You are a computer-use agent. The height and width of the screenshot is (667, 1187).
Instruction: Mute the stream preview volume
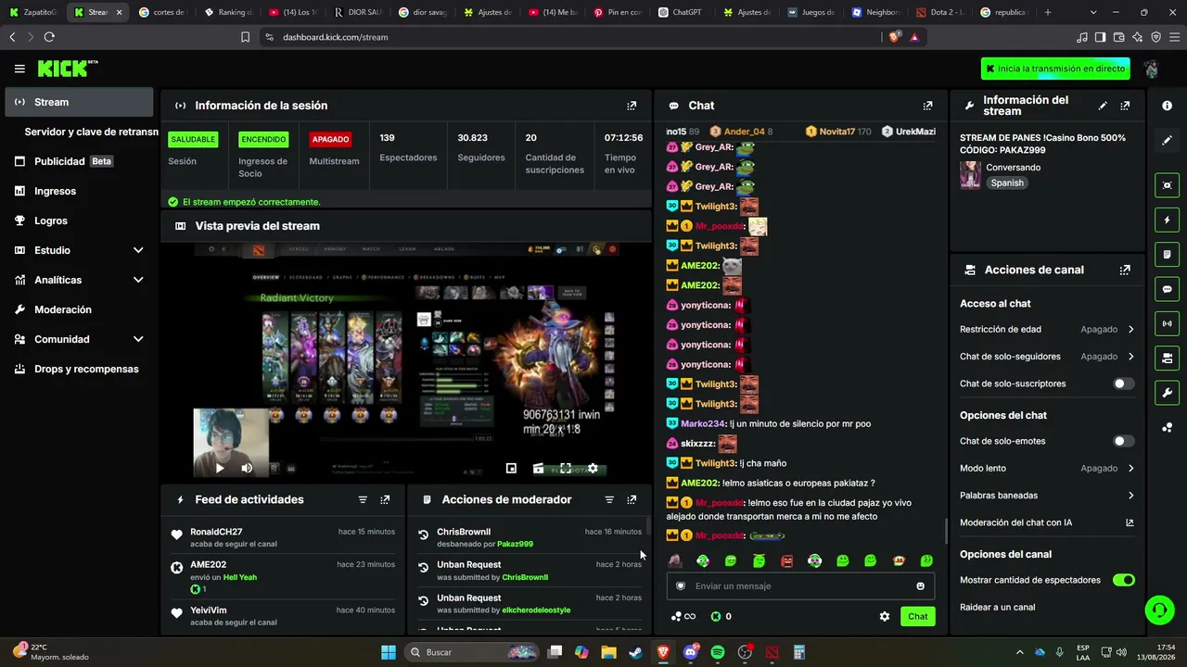click(x=247, y=469)
